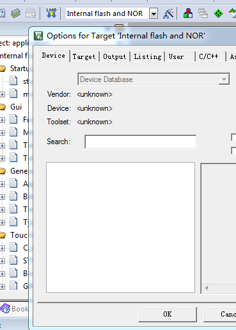236x330 pixels.
Task: Click the Startup folder icon in project tree
Action: [3, 69]
